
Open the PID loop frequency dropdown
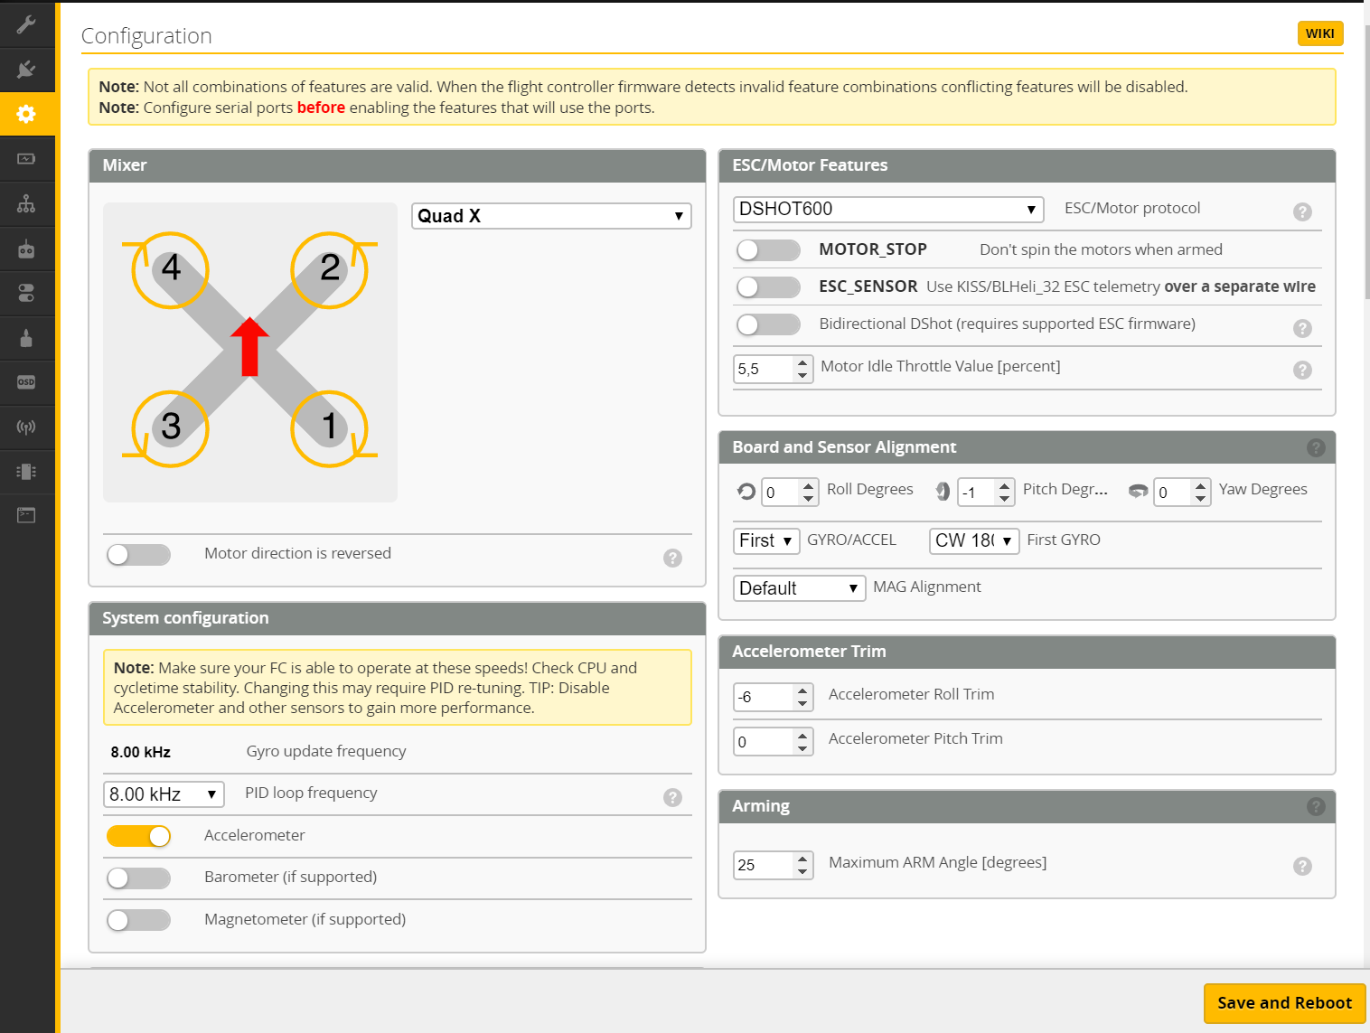[x=164, y=794]
